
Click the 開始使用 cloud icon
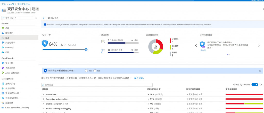click(3, 33)
